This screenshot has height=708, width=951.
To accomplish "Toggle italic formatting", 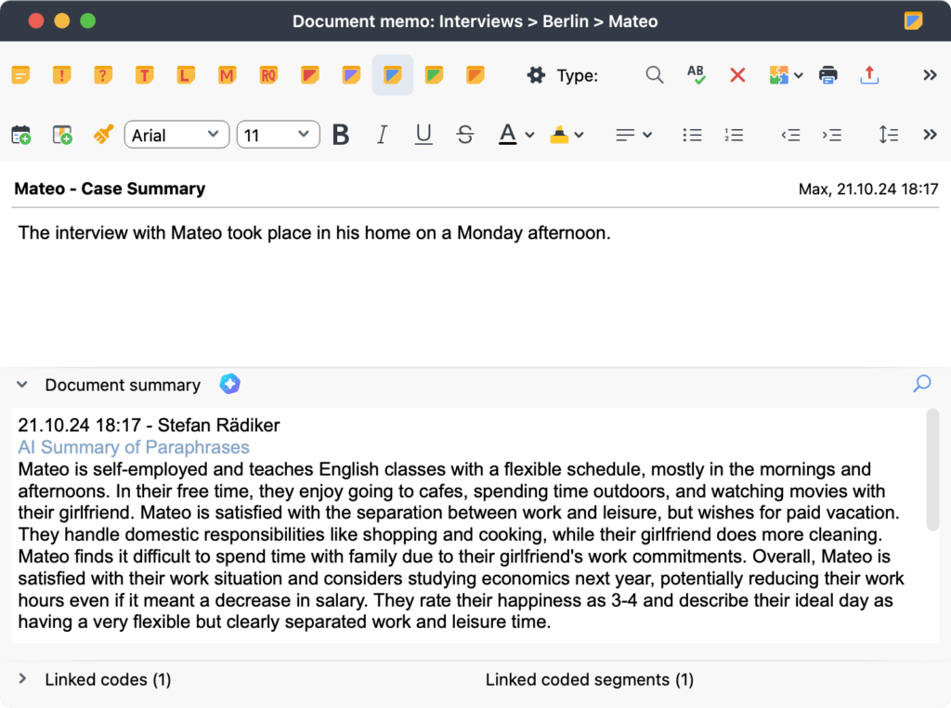I will tap(382, 135).
